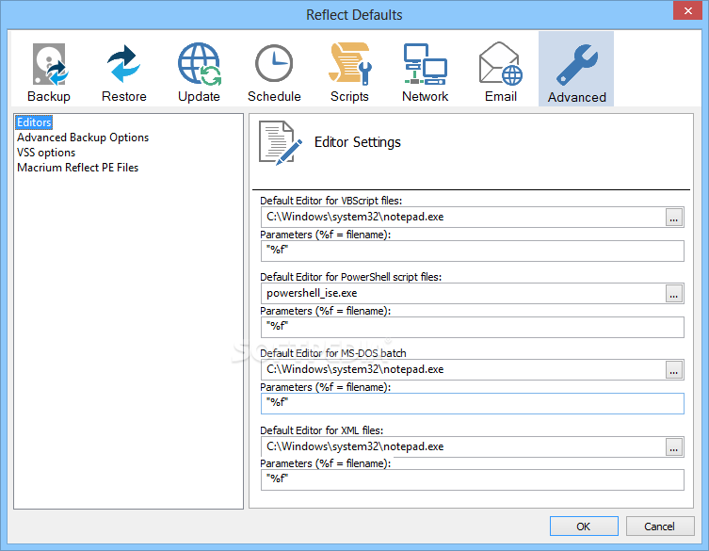Click the 'Default Editor for XML files:' label

321,429
